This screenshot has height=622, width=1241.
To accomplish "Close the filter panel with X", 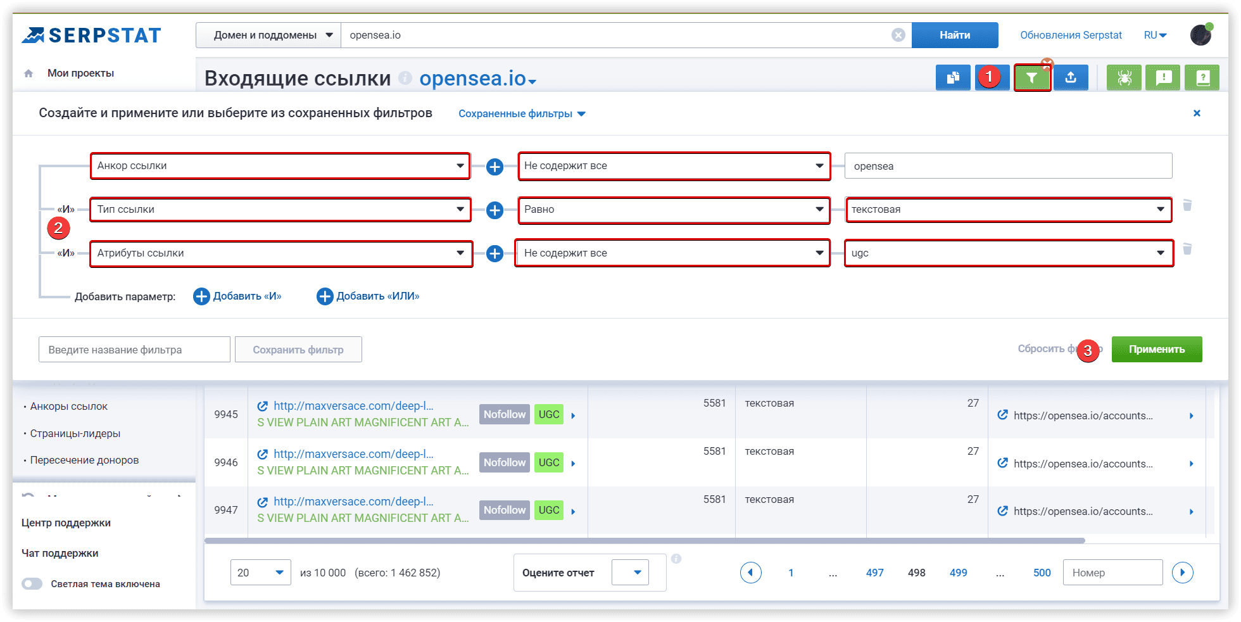I will 1197,113.
